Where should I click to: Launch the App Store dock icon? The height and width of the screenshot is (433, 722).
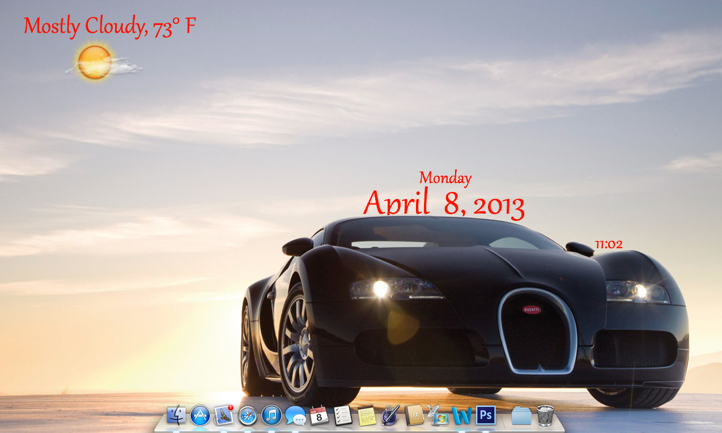(x=201, y=415)
